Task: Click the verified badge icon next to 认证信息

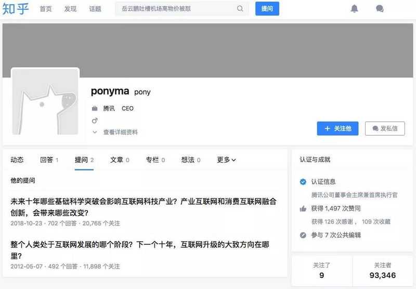Action: 303,182
